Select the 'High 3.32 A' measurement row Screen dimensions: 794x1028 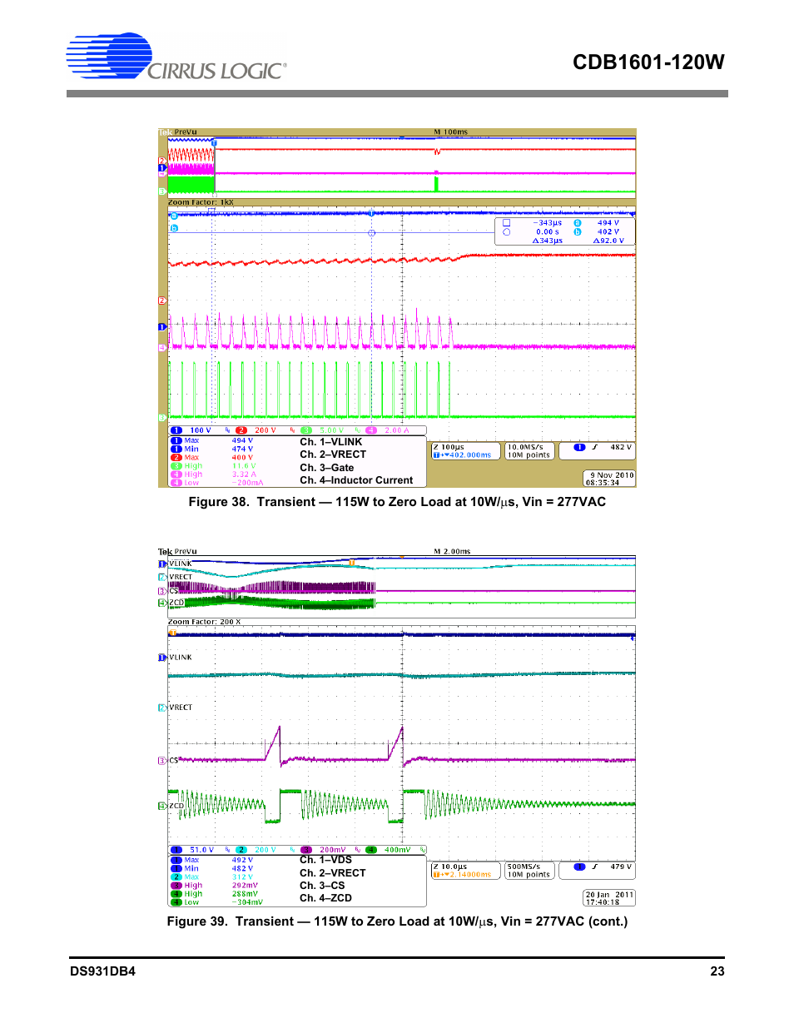click(214, 474)
